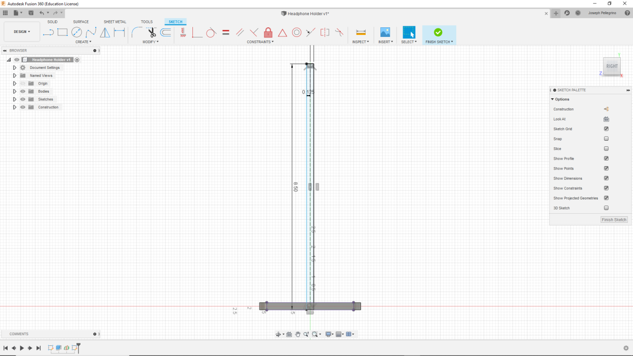Save the document with the disk icon

click(x=31, y=13)
